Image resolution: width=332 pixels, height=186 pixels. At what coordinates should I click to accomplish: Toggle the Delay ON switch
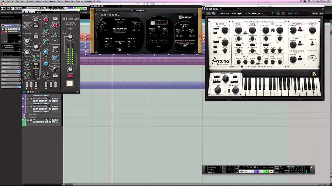point(300,59)
